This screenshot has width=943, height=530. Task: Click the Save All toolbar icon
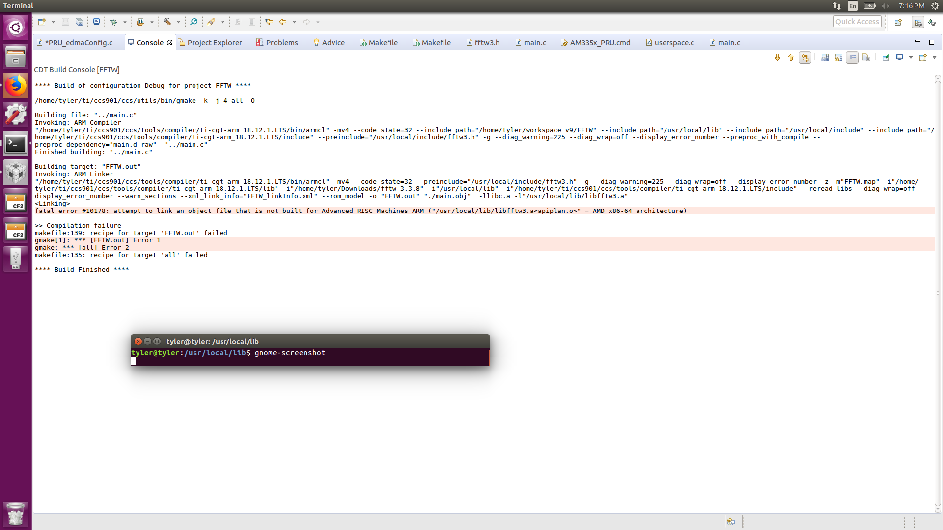79,22
